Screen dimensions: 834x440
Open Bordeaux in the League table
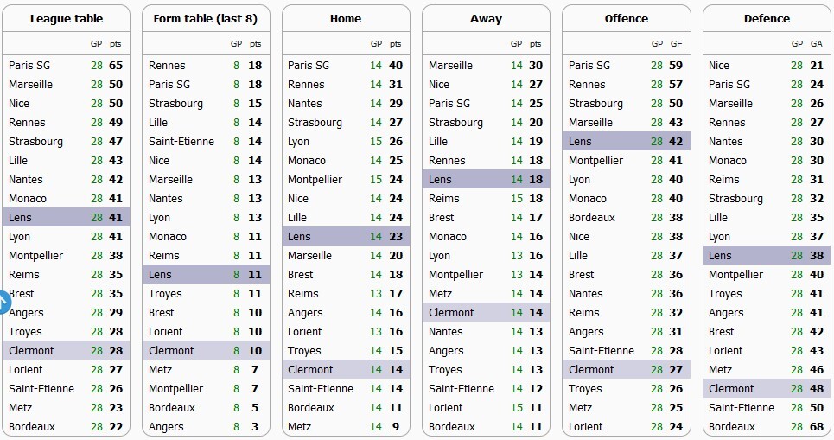pos(32,426)
